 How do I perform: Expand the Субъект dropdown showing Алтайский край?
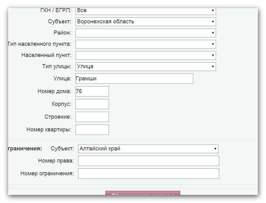(148, 149)
